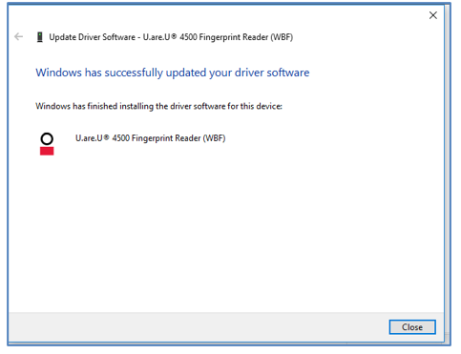
Task: Go back using the left arrow
Action: point(19,36)
